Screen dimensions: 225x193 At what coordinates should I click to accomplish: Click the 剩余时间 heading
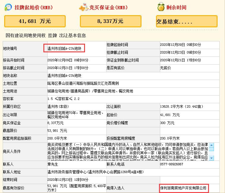tap(176, 7)
